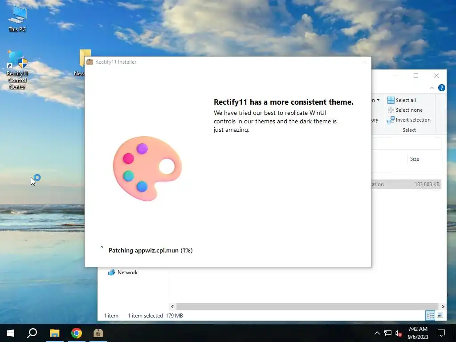Collapse the File Explorer ribbon chevron
The height and width of the screenshot is (342, 456).
click(x=432, y=88)
